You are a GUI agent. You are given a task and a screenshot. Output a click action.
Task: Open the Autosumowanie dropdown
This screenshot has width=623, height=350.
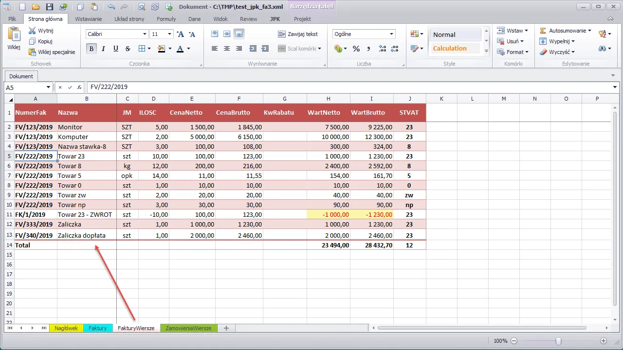[589, 31]
